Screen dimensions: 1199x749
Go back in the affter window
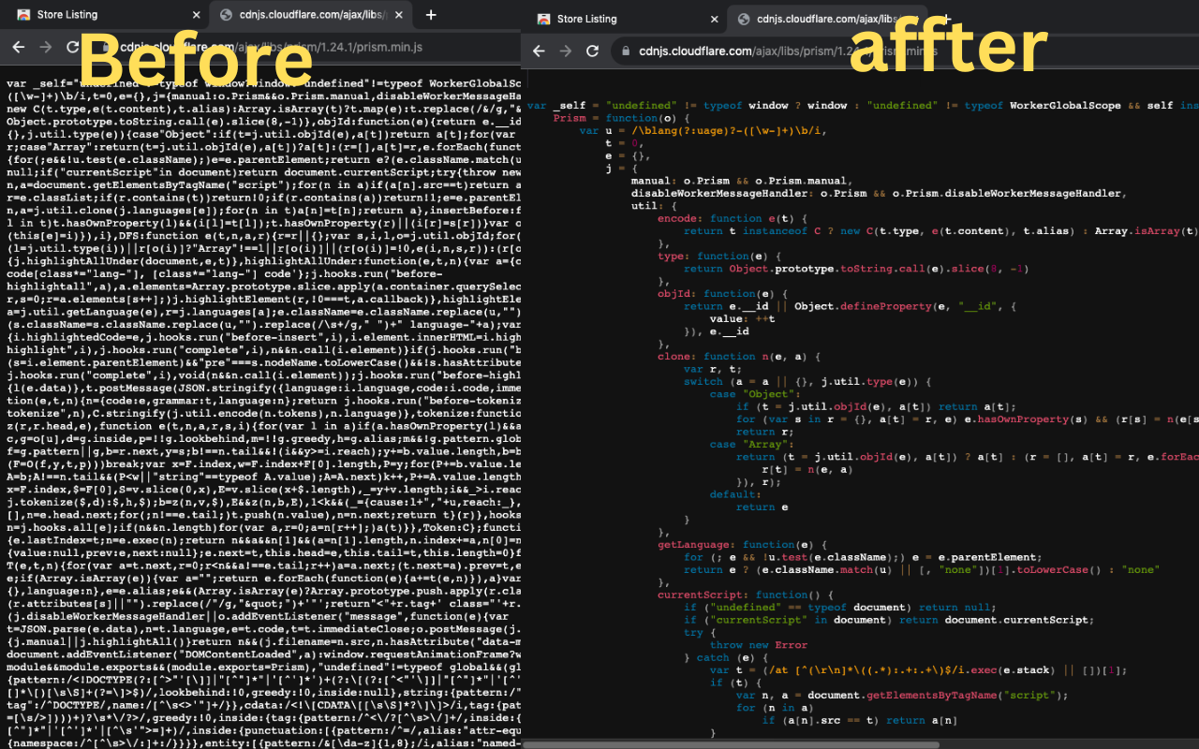(x=539, y=52)
